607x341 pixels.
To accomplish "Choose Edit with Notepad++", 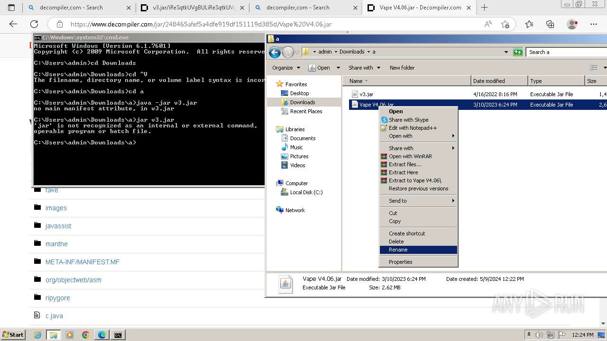I will tap(419, 128).
